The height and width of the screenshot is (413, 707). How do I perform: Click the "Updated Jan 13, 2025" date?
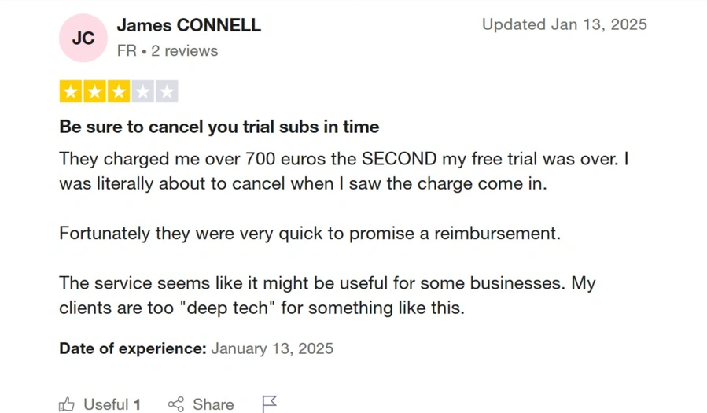[564, 24]
